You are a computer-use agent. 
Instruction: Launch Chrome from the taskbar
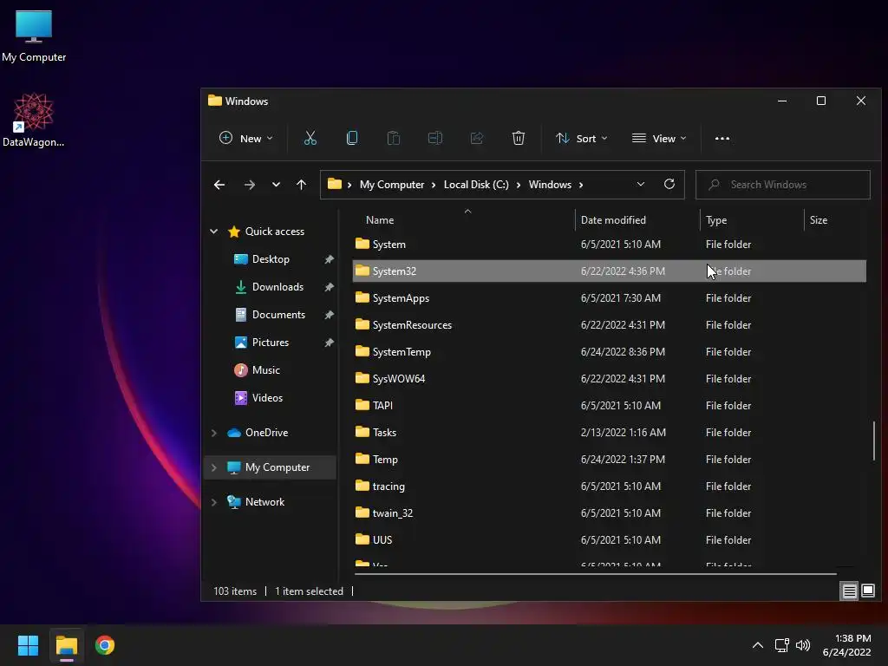coord(105,645)
